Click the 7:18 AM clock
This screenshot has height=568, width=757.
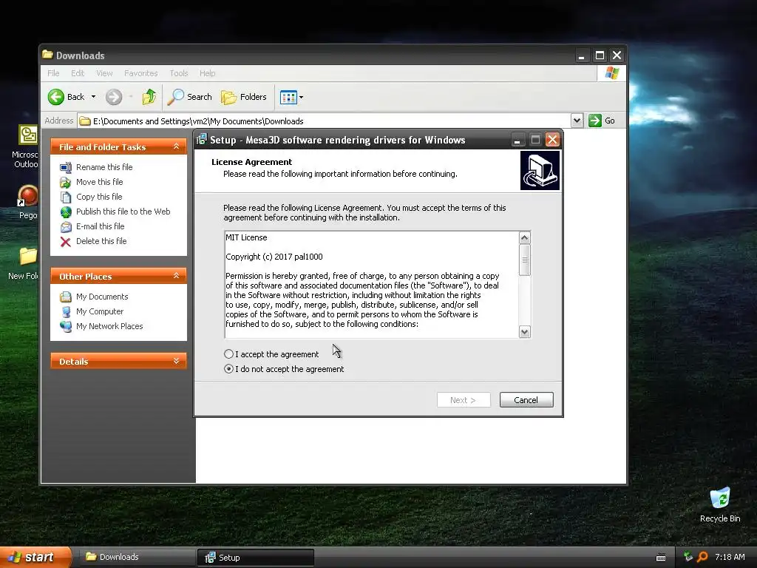730,557
